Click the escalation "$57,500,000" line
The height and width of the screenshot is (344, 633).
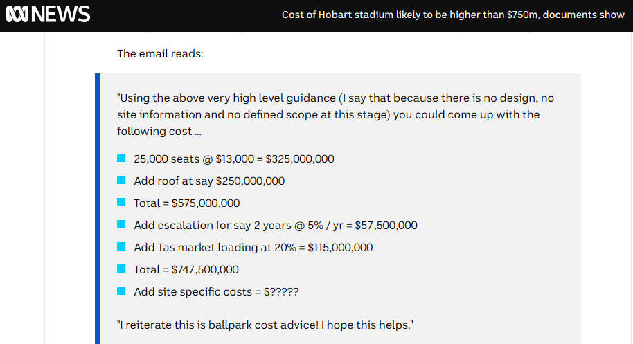pos(276,226)
